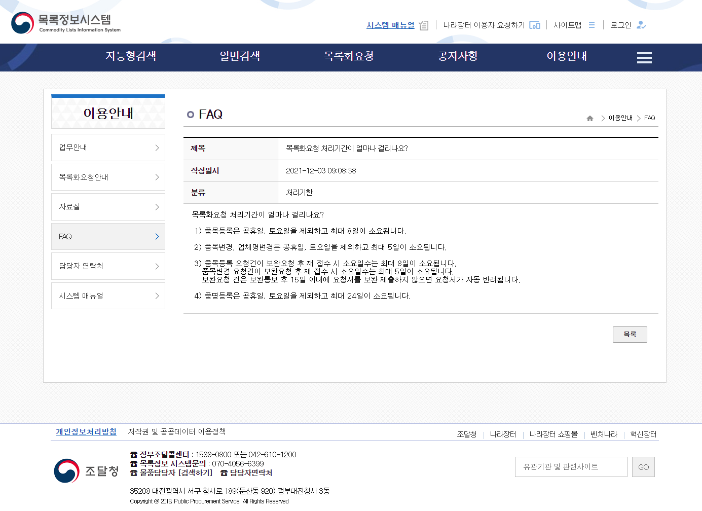The height and width of the screenshot is (511, 702).
Task: Select 자료실 in the sidebar
Action: click(x=108, y=207)
